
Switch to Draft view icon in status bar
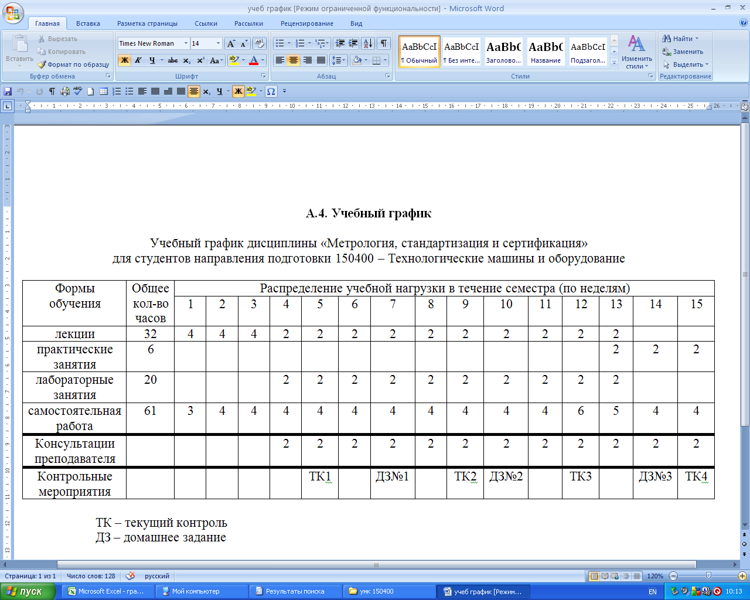[637, 576]
